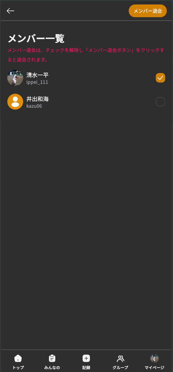Screen dimensions: 173x372
Task: Switch to the グループ tab label
Action: [x=120, y=368]
